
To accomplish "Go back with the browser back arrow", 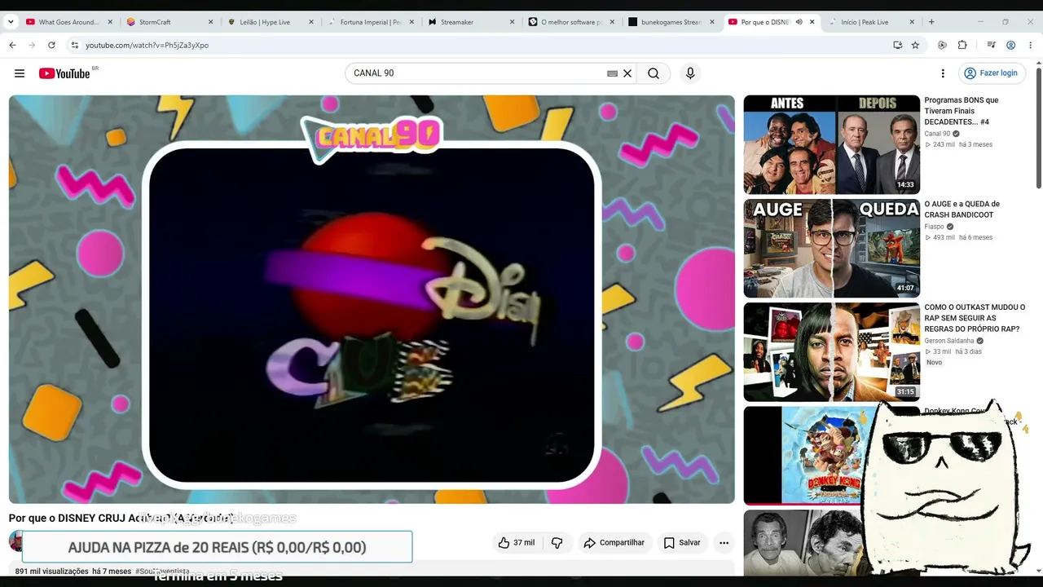I will (x=12, y=45).
